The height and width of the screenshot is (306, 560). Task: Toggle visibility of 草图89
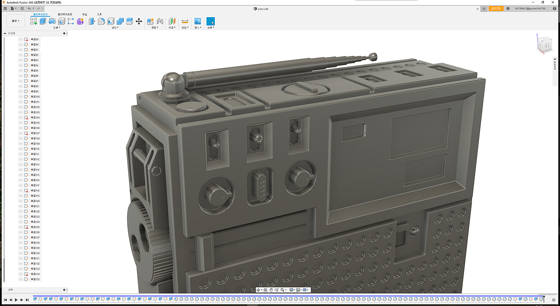(21, 39)
